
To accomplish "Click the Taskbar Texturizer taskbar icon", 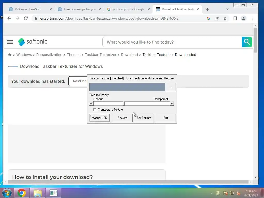I will 54,193.
